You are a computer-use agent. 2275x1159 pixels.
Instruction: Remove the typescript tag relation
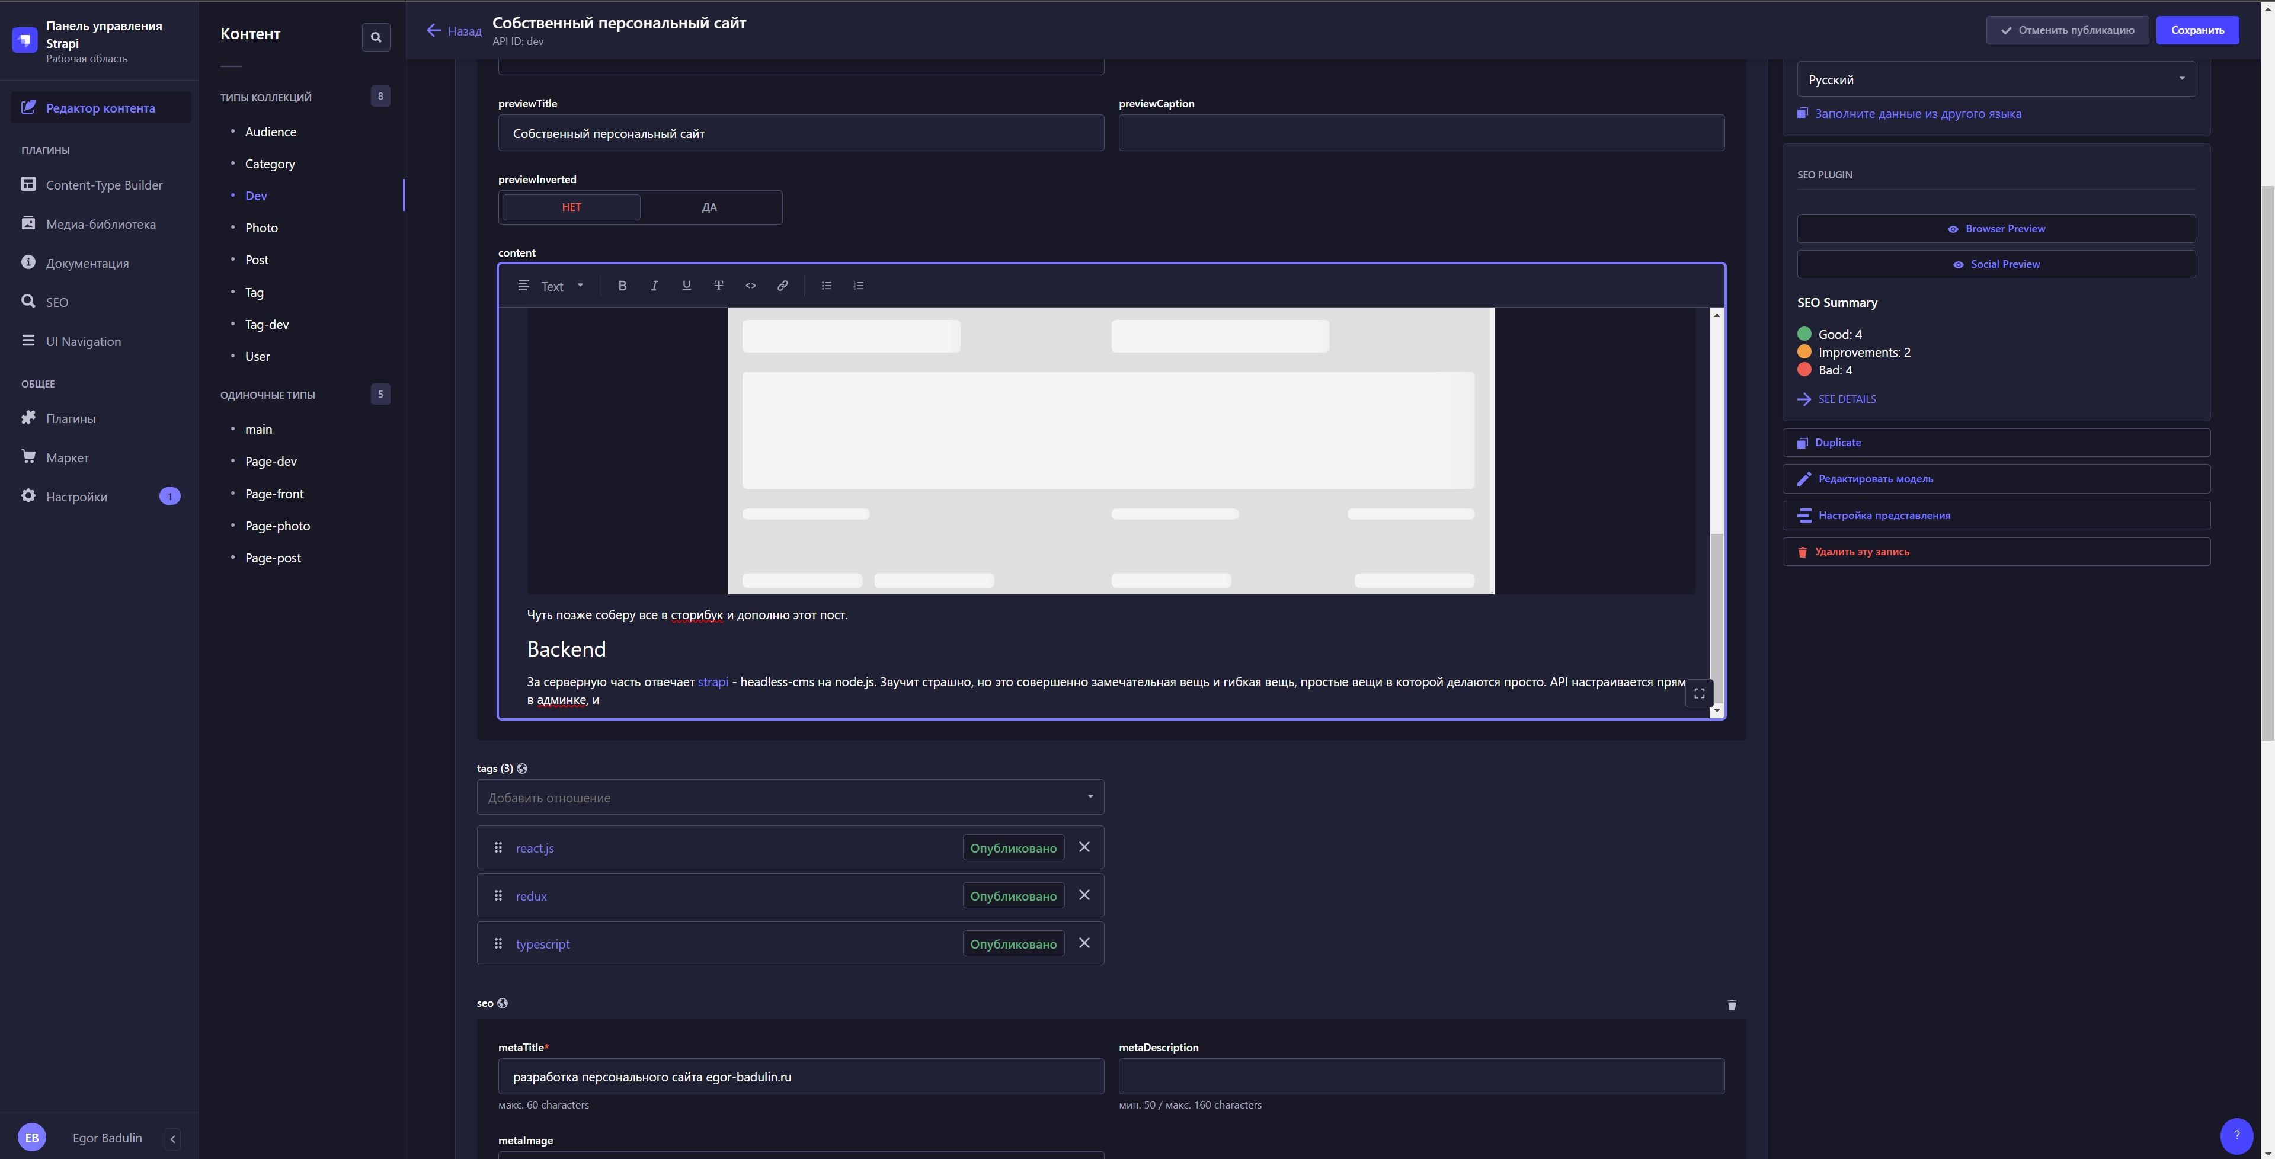(1084, 943)
